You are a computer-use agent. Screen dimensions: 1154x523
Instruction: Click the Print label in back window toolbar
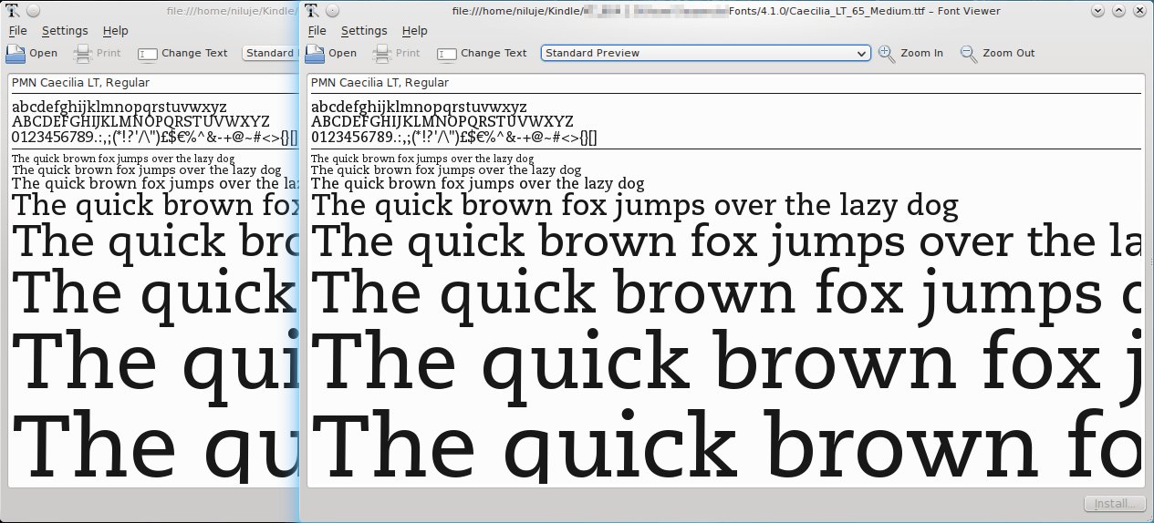click(109, 53)
